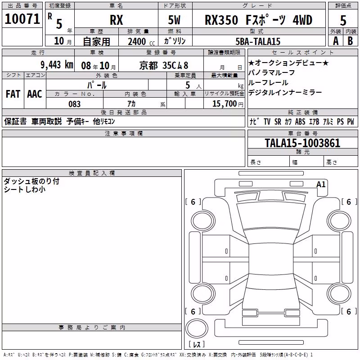Select the エアB airbag equipment code
This screenshot has width=360, height=360.
[314, 121]
